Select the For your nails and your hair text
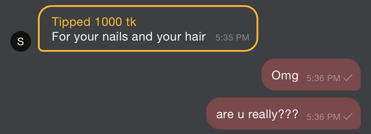This screenshot has height=134, width=371. pos(129,37)
